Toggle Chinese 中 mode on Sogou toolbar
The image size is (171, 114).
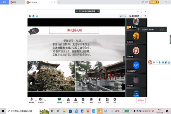[x=154, y=62]
